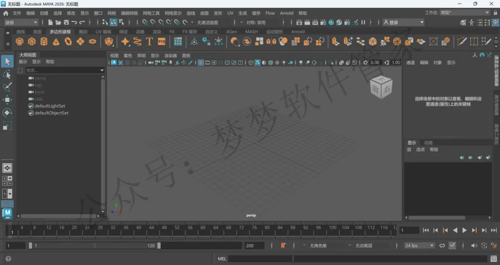The image size is (500, 265).
Task: Click the home icon in the menu bar
Action: (6, 13)
